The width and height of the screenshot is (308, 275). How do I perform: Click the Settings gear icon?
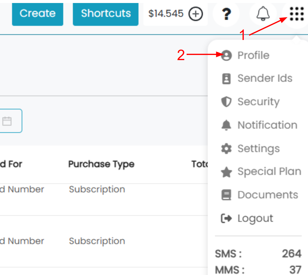tap(226, 148)
